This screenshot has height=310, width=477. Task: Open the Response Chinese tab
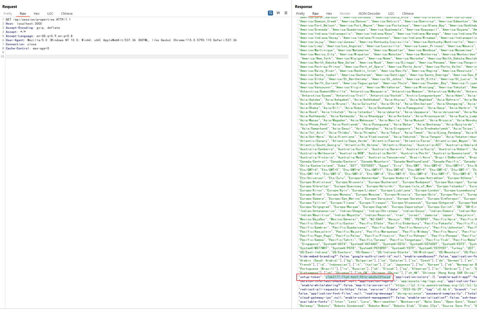pyautogui.click(x=408, y=14)
